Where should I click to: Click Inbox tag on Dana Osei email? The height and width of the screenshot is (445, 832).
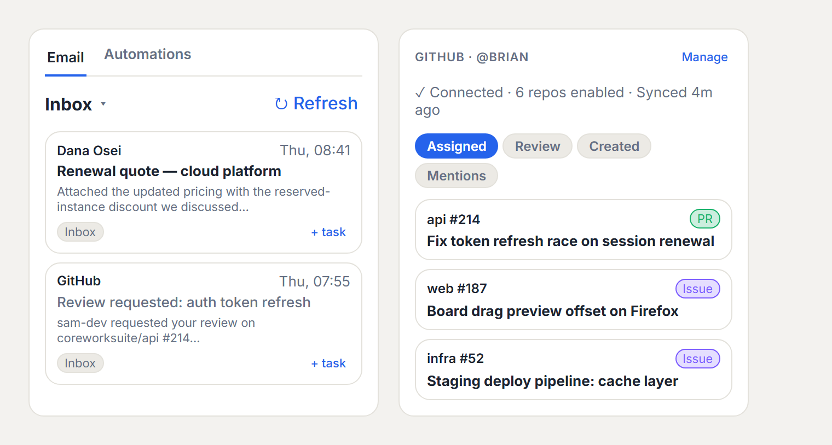coord(80,232)
